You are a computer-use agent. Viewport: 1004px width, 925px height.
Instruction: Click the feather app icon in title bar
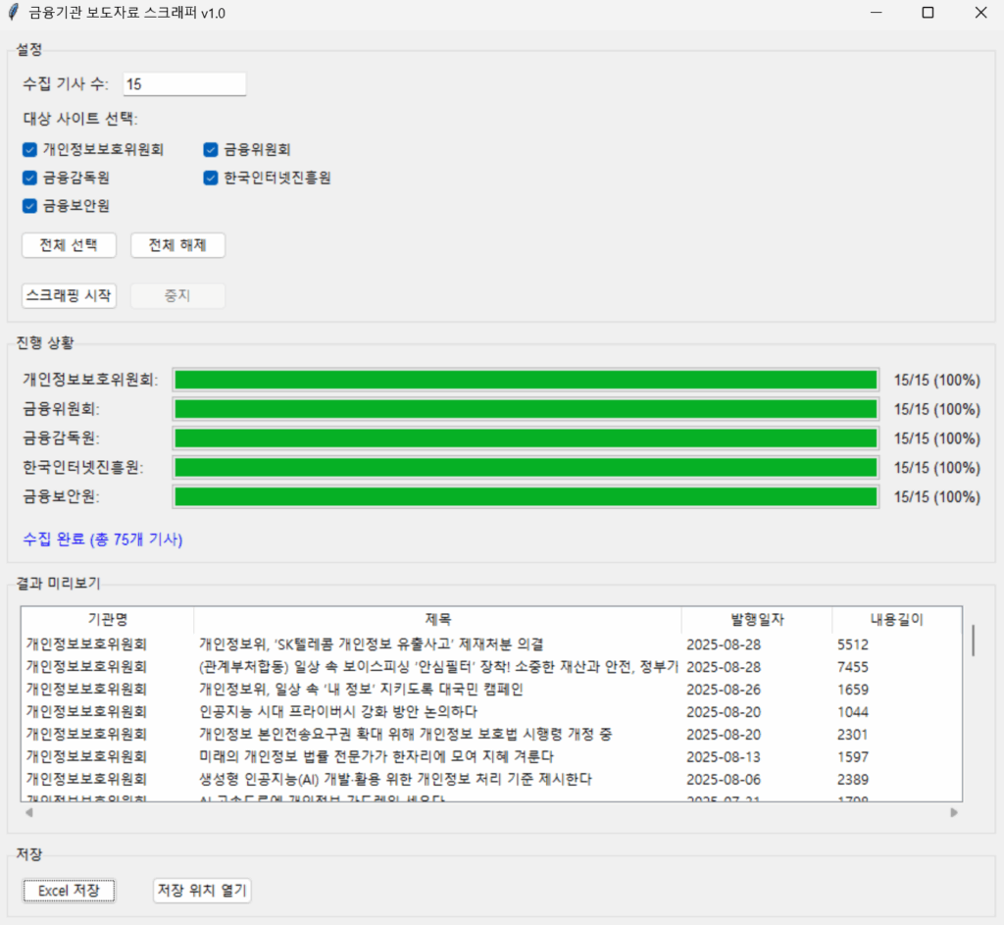click(x=13, y=13)
